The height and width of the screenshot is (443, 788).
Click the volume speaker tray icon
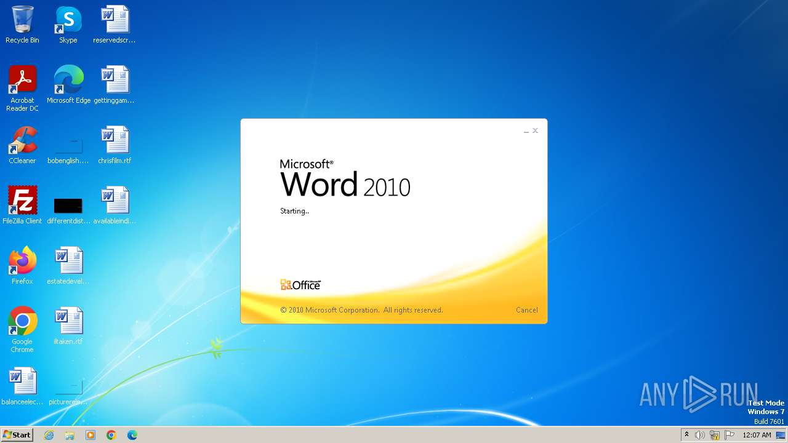tap(700, 435)
